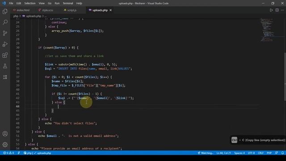Screen dimensions: 286x161
Task: Open the View menu
Action: point(42,3)
